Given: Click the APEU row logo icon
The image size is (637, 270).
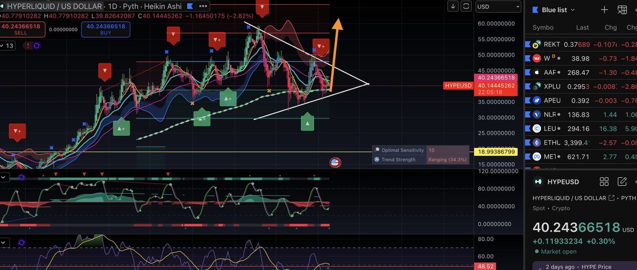Looking at the screenshot, I should click(x=536, y=100).
